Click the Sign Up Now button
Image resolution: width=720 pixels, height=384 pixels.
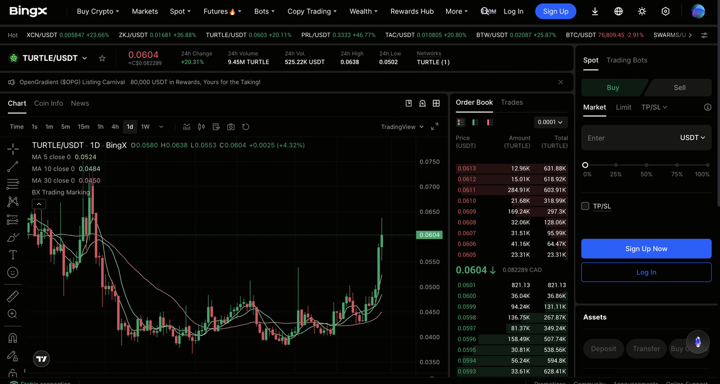[x=646, y=249]
